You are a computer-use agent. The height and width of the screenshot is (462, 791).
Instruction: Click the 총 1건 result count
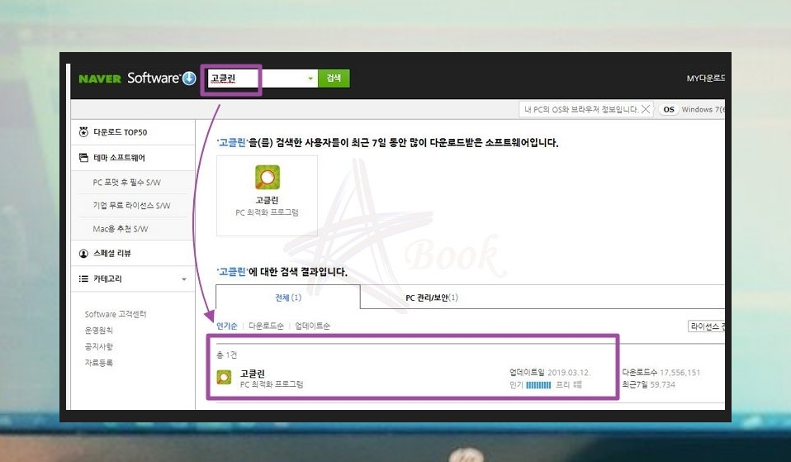(226, 355)
